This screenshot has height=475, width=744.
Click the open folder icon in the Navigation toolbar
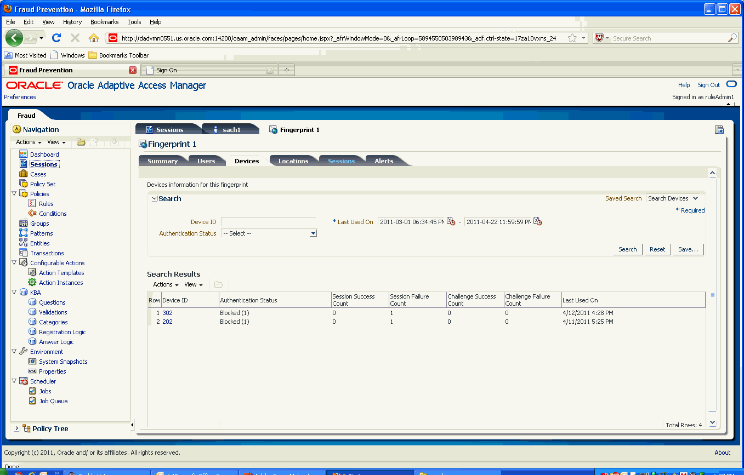[x=80, y=141]
